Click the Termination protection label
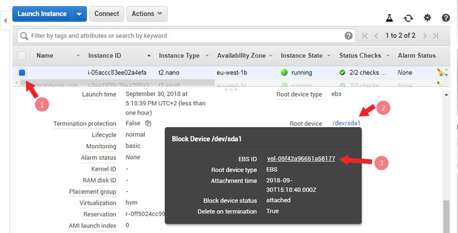Viewport: 458px width, 233px height. click(x=85, y=124)
